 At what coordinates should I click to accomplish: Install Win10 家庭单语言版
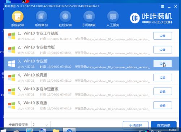(x=163, y=91)
